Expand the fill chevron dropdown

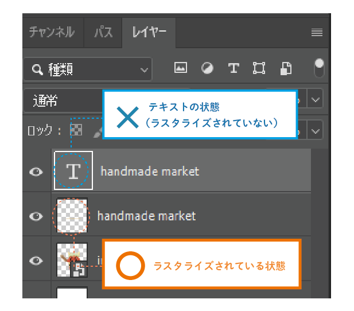[x=316, y=131]
